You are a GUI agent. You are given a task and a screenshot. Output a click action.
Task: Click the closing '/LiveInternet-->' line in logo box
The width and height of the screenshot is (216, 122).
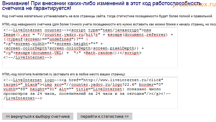[x=23, y=98]
